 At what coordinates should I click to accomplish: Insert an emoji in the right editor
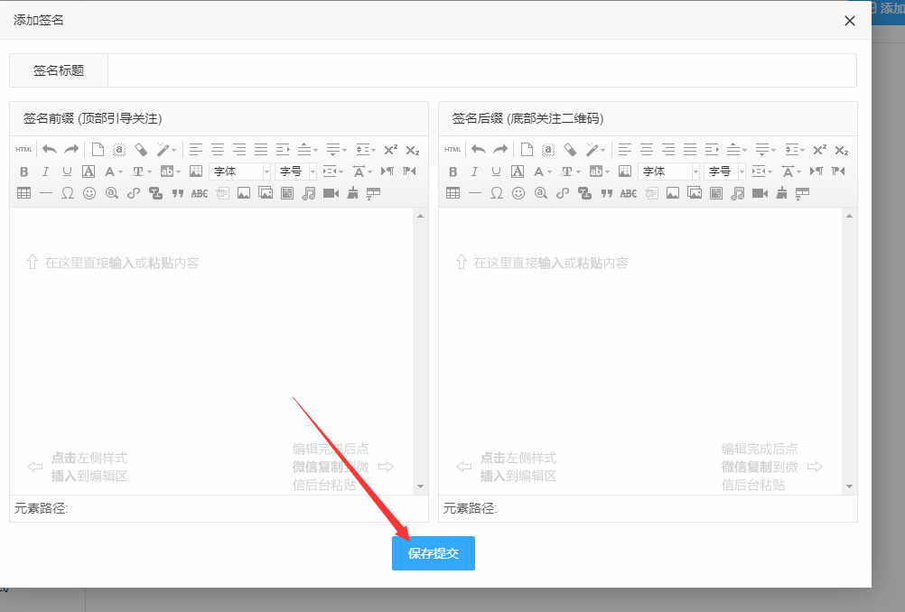point(518,192)
